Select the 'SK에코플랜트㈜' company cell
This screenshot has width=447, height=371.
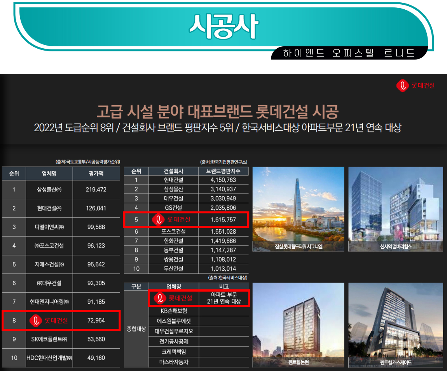(49, 339)
